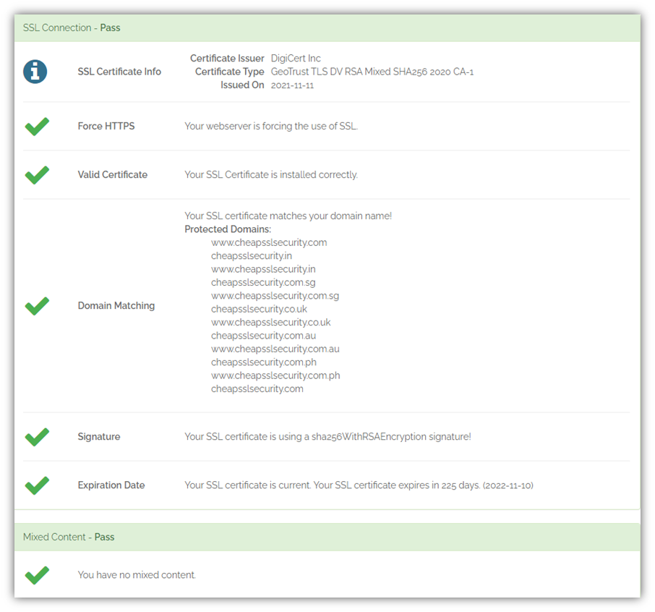Click the GeoTrust TLS DV RSA certificate type
This screenshot has width=655, height=612.
click(372, 72)
